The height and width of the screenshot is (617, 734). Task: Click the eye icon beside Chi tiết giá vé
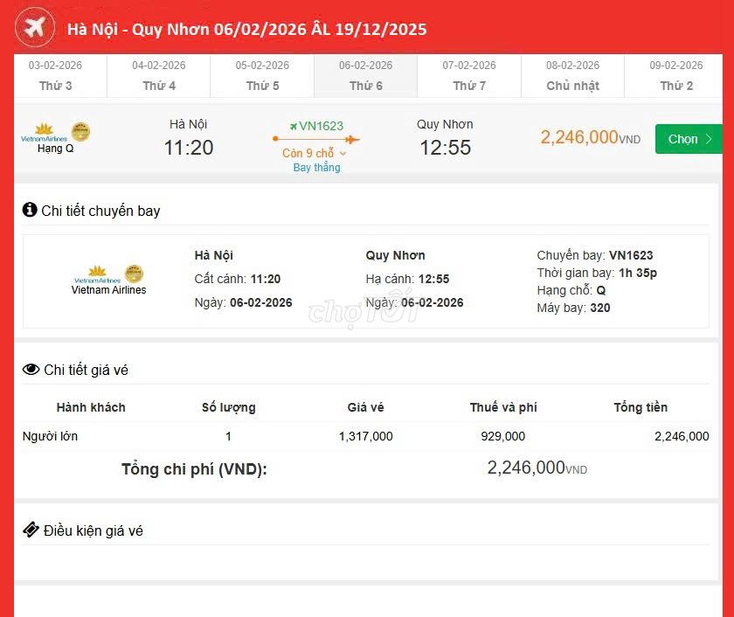[x=31, y=370]
